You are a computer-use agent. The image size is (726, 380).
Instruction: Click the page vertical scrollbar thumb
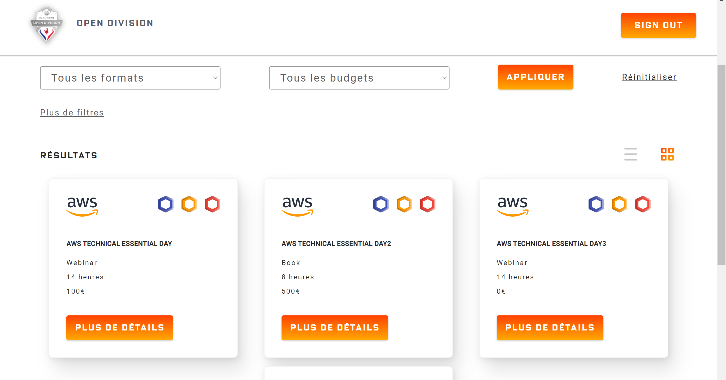(x=721, y=164)
